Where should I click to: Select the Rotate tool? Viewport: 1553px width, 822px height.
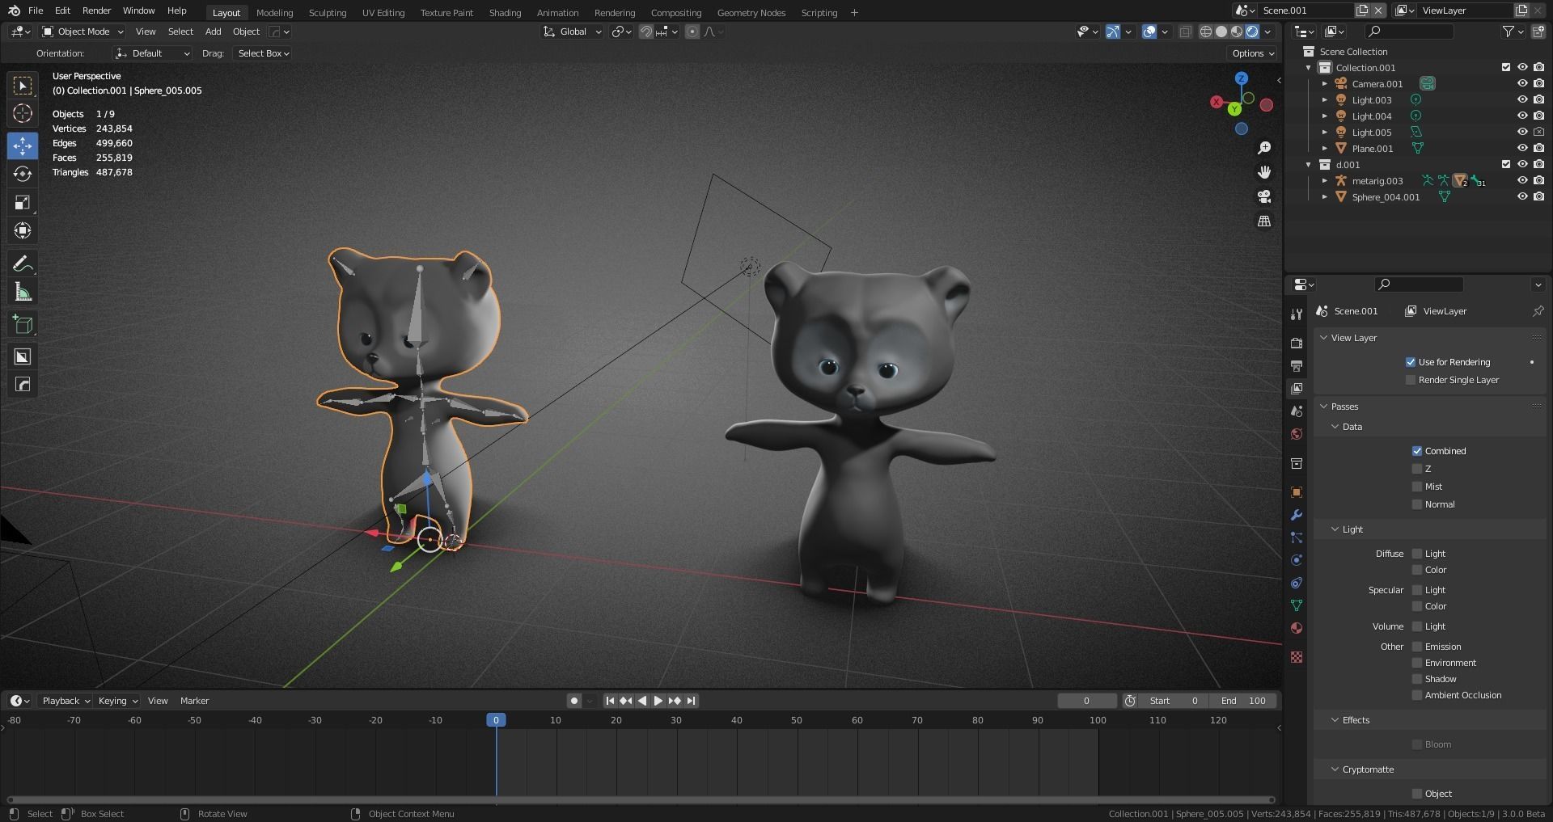click(x=22, y=173)
